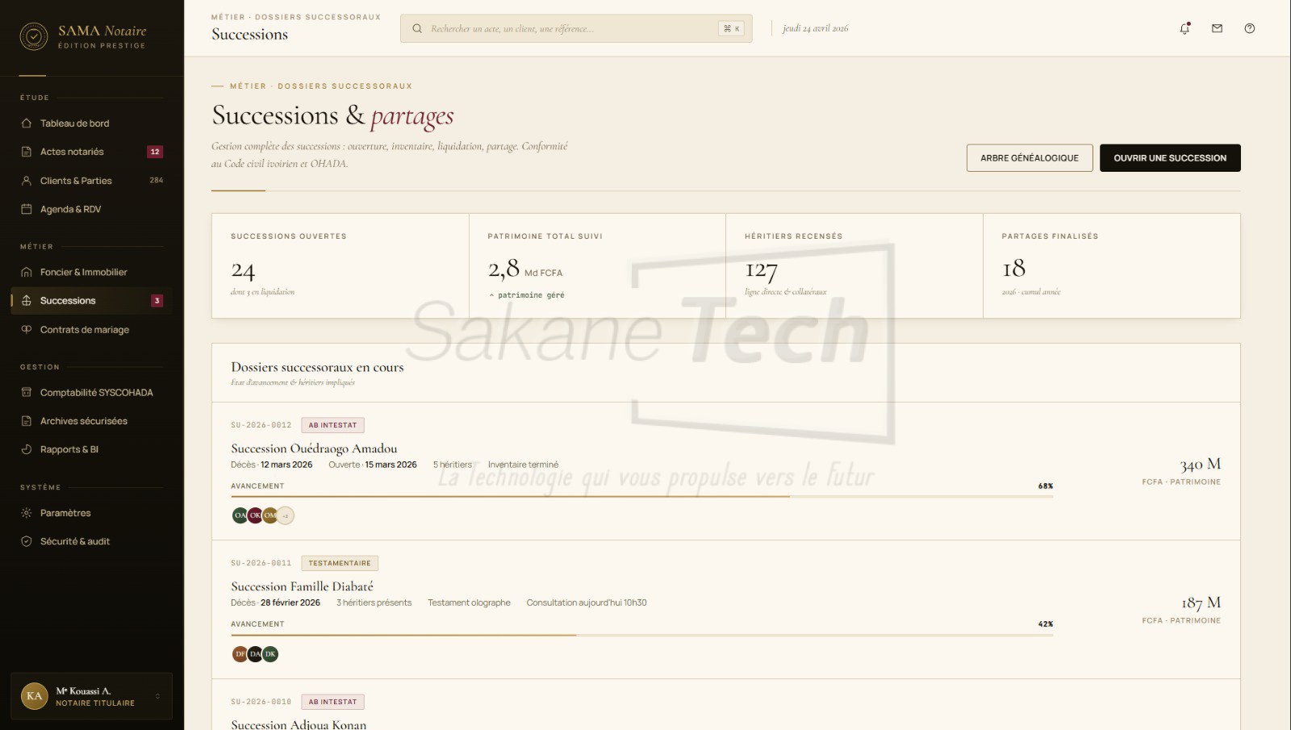Click the extra heirs overflow avatar for Ouédraogo
This screenshot has width=1291, height=730.
286,515
